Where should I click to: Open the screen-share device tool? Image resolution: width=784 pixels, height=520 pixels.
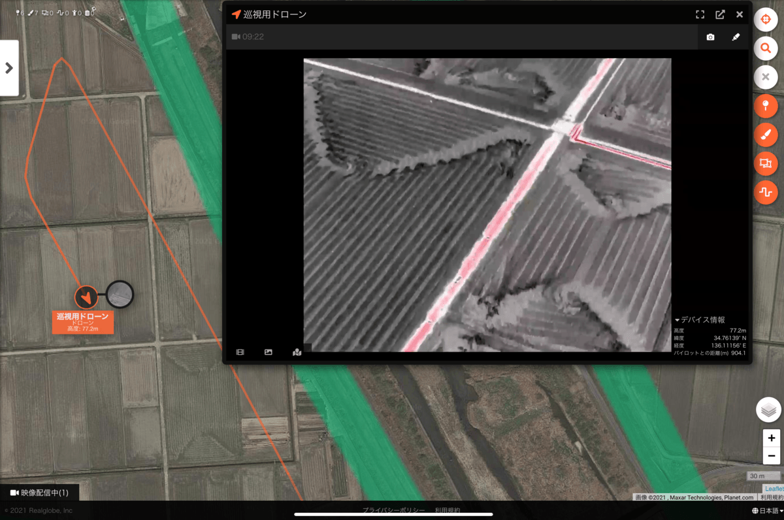point(766,163)
